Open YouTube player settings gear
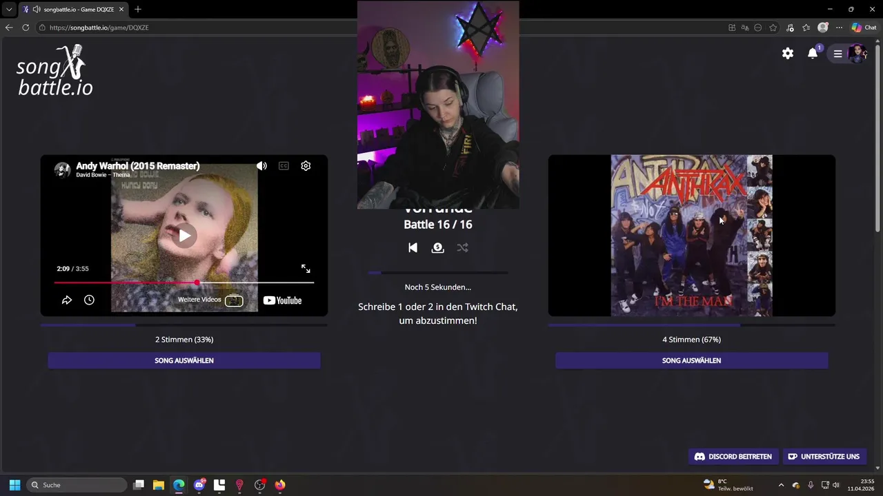The width and height of the screenshot is (883, 496). point(306,166)
